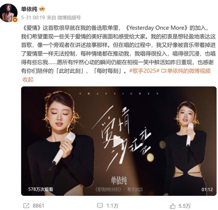The width and height of the screenshot is (218, 210).
Task: Open the 微博视频号 source link
Action: pos(69,18)
